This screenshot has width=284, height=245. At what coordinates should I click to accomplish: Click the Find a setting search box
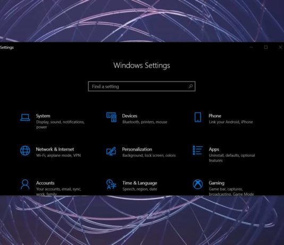tap(141, 86)
